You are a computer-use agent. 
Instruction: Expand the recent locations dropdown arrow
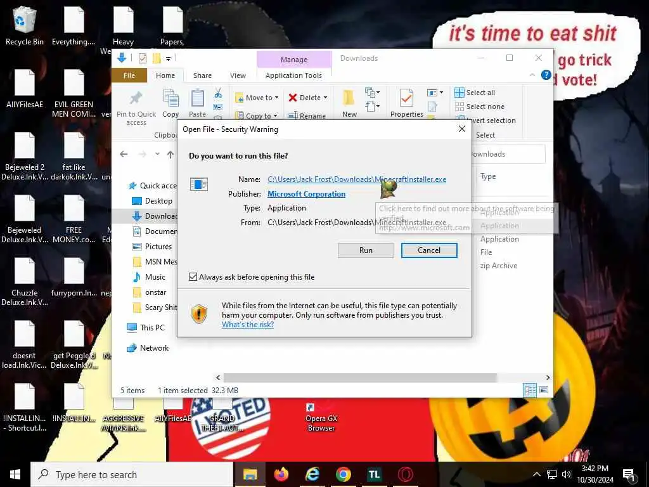[x=157, y=154]
